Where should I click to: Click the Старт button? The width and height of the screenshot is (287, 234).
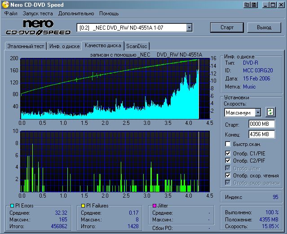[x=227, y=27]
